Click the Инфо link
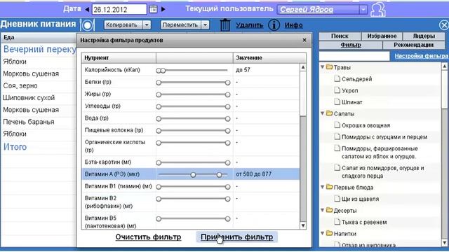449x252 pixels. (x=293, y=25)
